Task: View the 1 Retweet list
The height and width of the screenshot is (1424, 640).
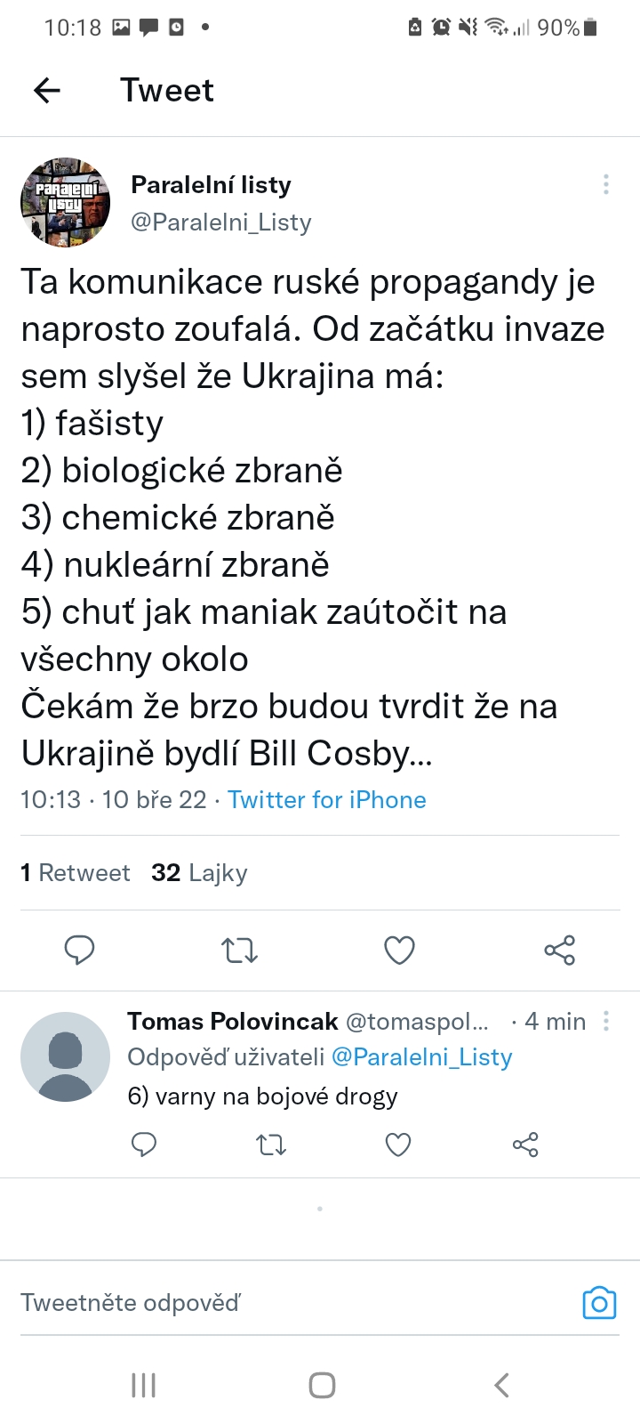Action: [76, 872]
